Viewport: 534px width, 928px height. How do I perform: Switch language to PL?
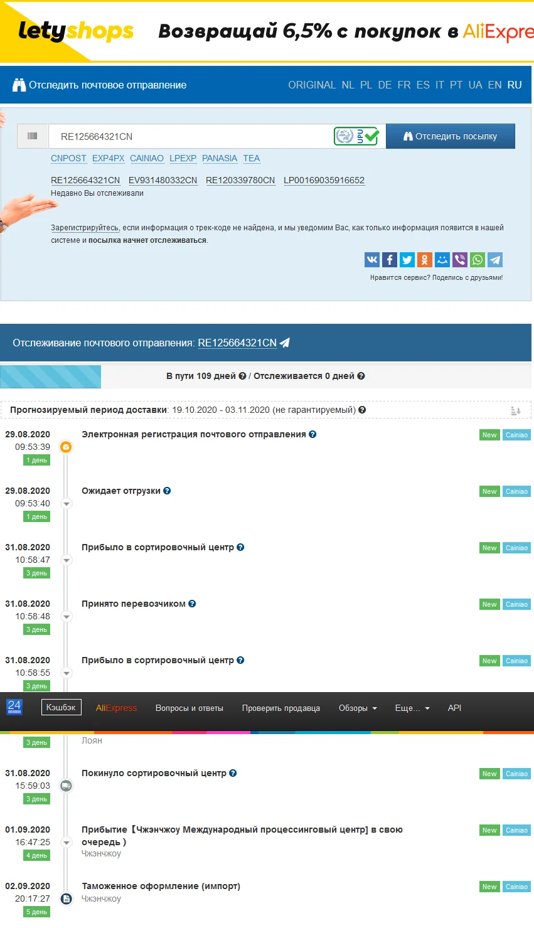366,85
